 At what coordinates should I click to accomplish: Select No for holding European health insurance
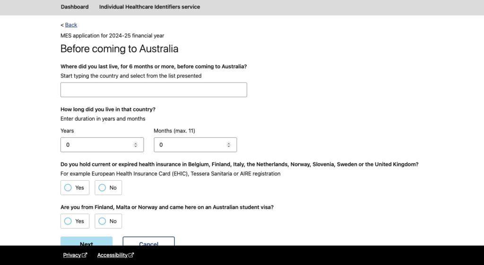[x=108, y=188]
